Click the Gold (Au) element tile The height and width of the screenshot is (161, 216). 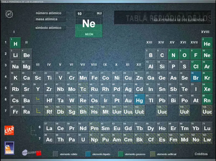(128, 99)
